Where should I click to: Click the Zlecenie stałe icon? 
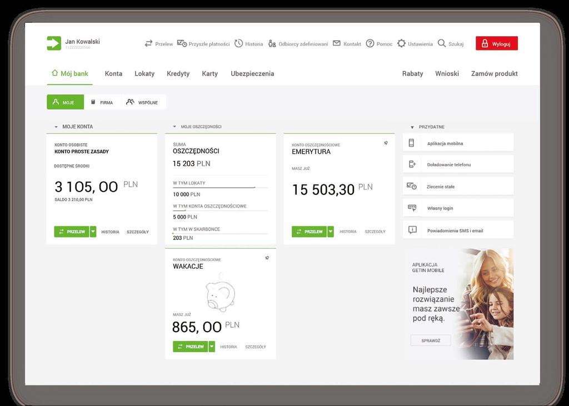coord(412,186)
